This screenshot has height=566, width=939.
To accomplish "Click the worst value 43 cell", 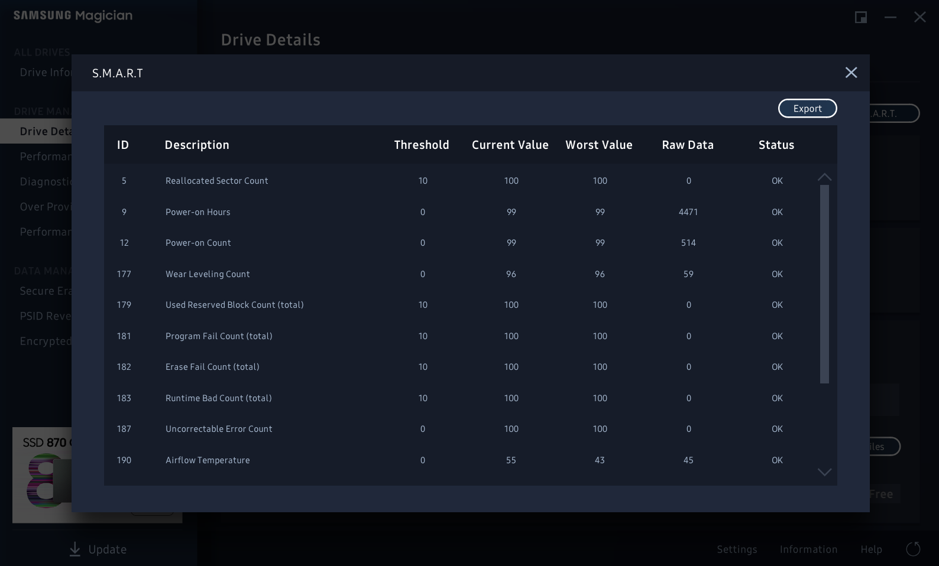I will (600, 460).
